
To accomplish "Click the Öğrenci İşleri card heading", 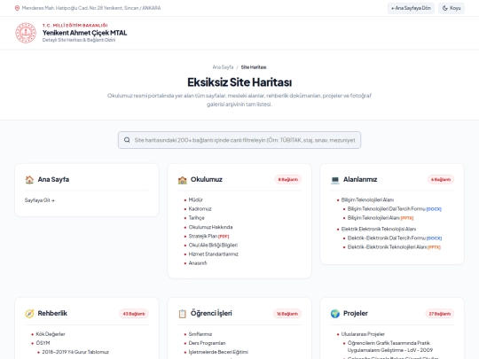I will click(x=211, y=314).
